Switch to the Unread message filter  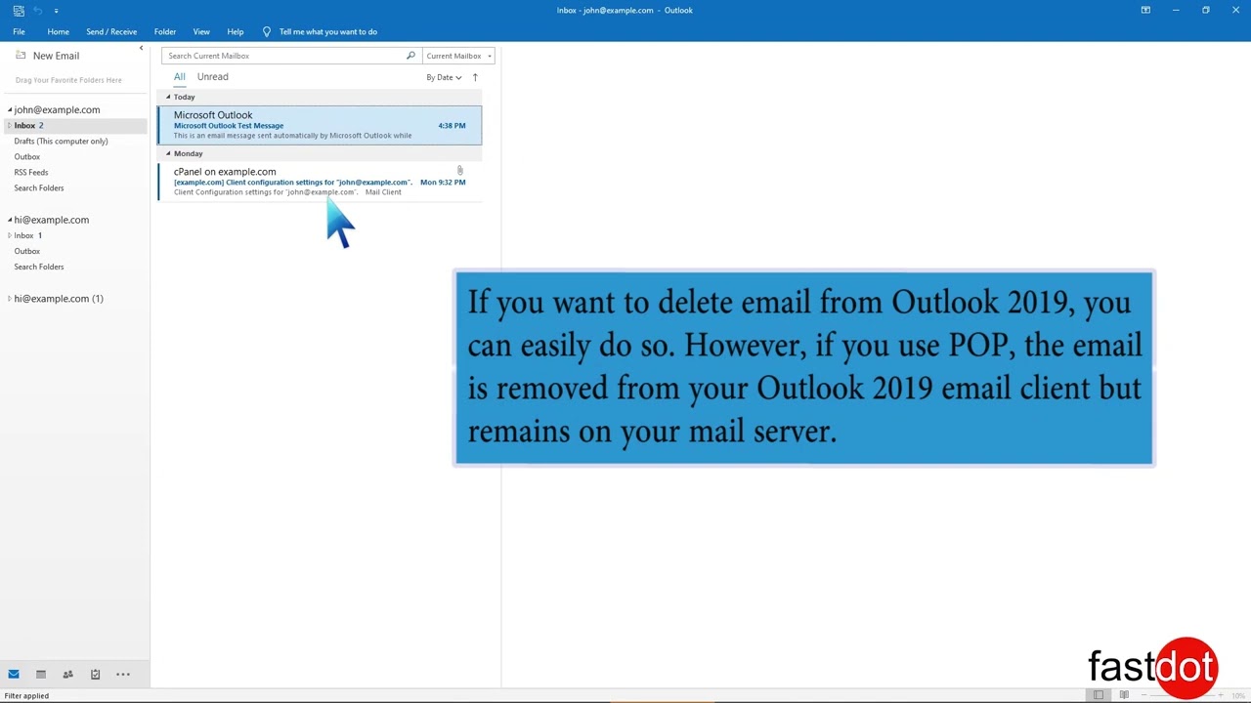[x=212, y=76]
